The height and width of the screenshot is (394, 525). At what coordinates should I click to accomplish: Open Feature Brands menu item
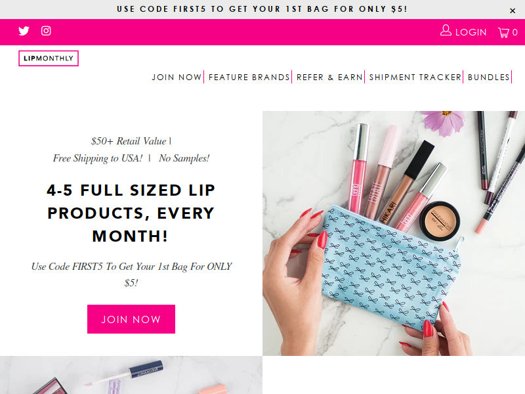tap(249, 77)
